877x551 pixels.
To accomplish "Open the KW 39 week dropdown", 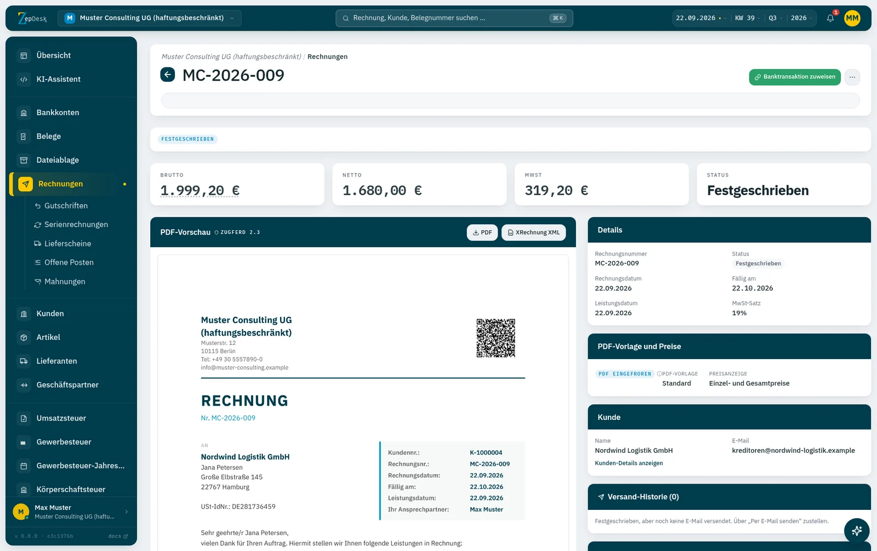I will click(747, 18).
